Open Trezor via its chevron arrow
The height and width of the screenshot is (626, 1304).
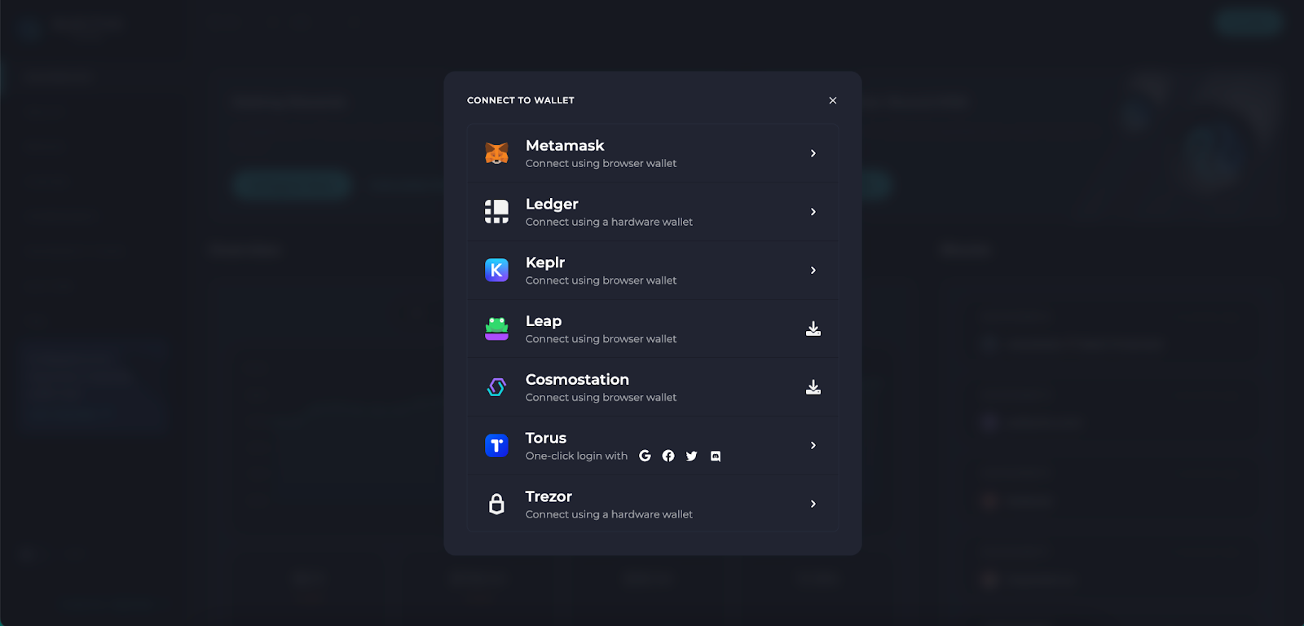tap(813, 504)
